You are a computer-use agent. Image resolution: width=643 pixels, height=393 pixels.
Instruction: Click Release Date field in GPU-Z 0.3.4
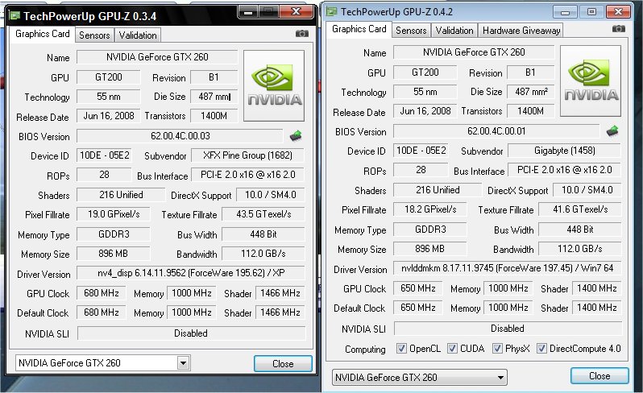108,116
